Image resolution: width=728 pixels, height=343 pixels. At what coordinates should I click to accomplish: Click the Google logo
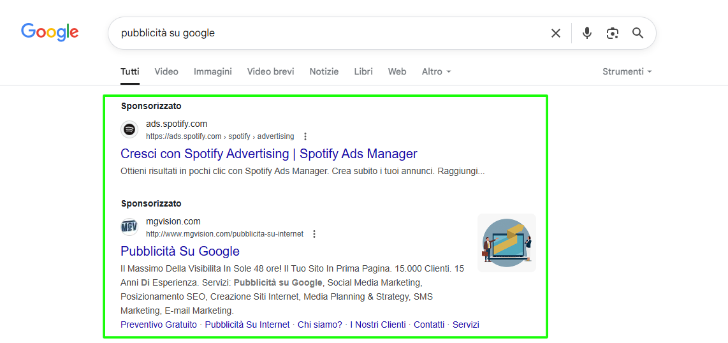click(x=50, y=33)
